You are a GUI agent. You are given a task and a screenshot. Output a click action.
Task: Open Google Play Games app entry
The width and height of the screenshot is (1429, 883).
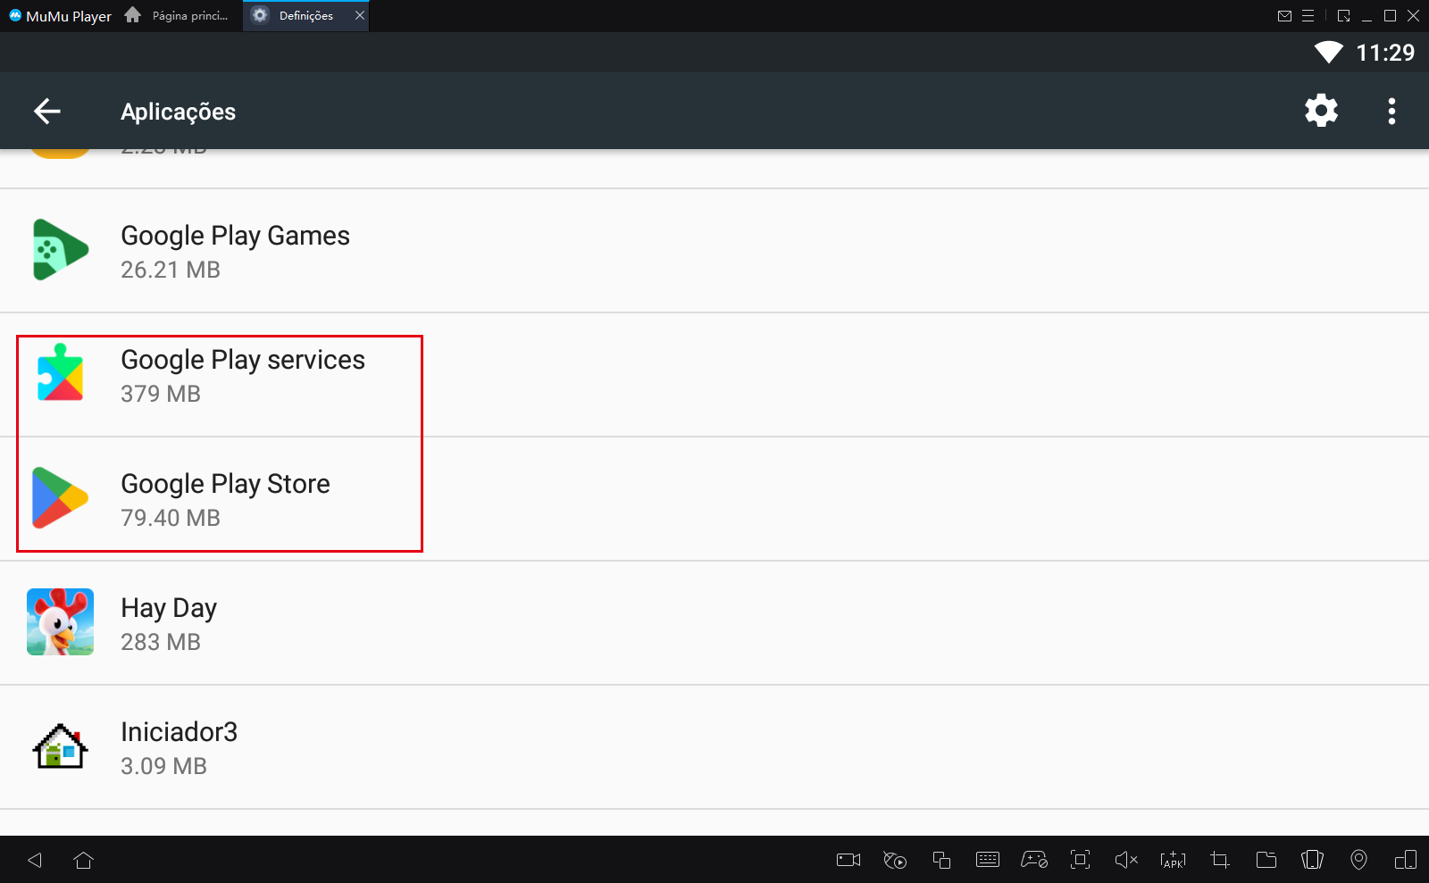[714, 251]
